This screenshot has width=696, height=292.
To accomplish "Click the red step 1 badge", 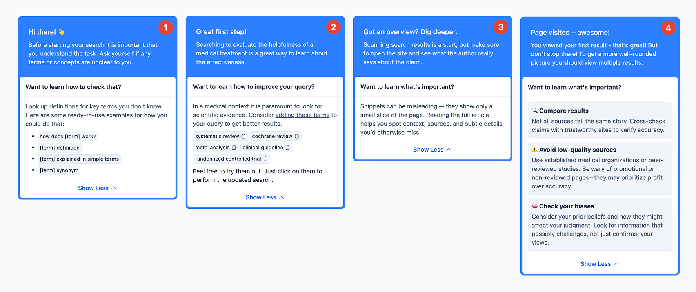I will coord(166,27).
